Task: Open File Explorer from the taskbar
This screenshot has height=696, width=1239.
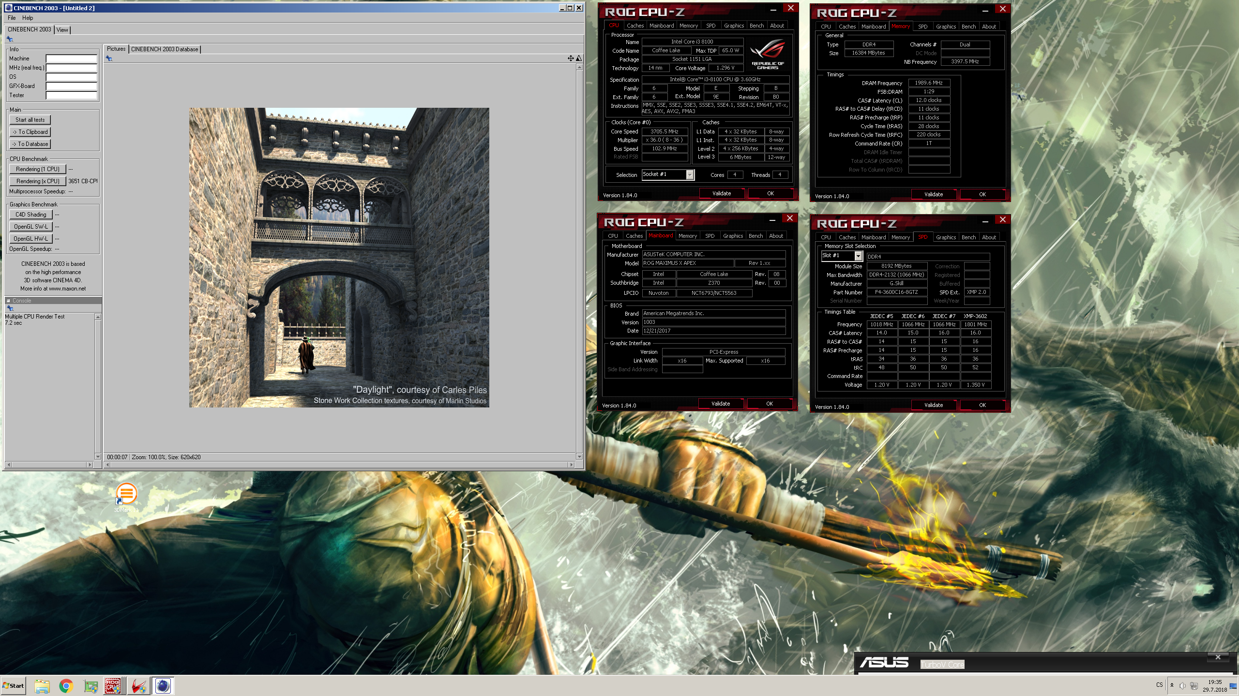Action: (42, 686)
